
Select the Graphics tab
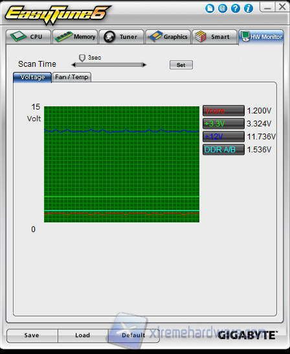click(x=168, y=36)
